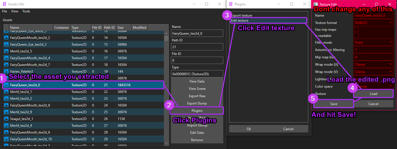The image size is (397, 149).
Task: Click the Plugins button
Action: (197, 111)
